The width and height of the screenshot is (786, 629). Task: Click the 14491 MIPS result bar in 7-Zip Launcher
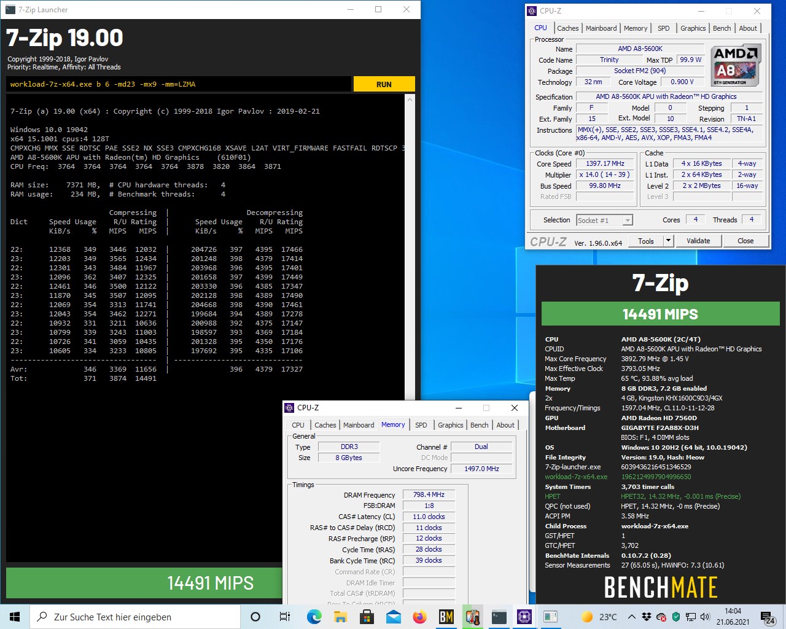210,583
